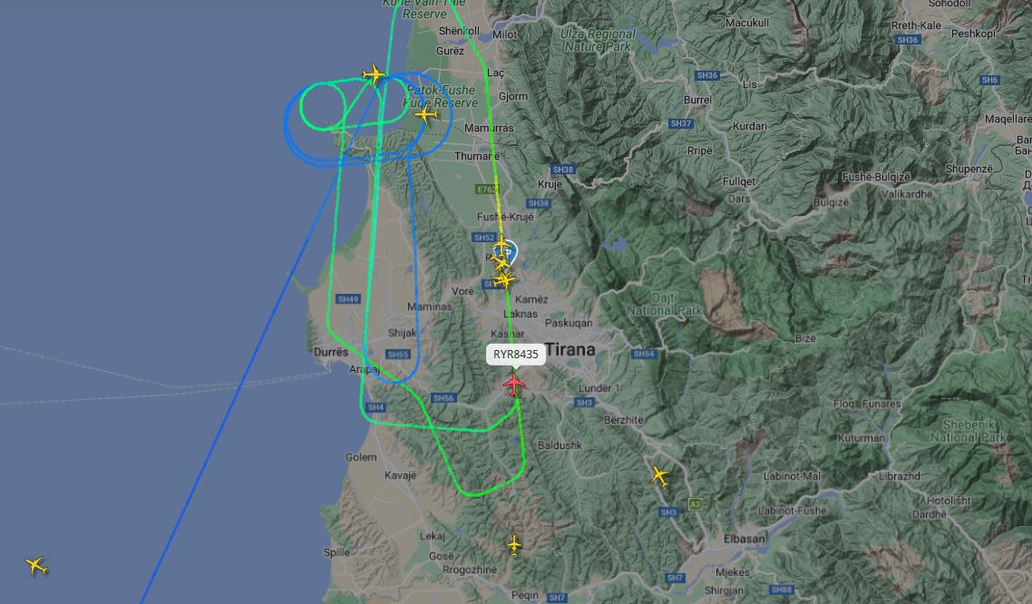The width and height of the screenshot is (1032, 604).
Task: Click the Elbasan city label
Action: click(745, 539)
